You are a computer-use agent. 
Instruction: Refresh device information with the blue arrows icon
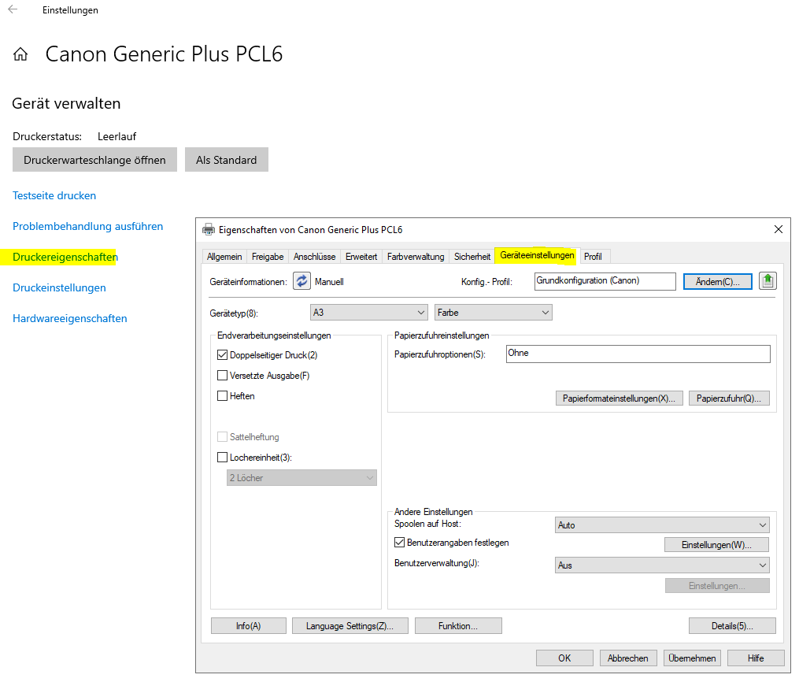click(301, 281)
